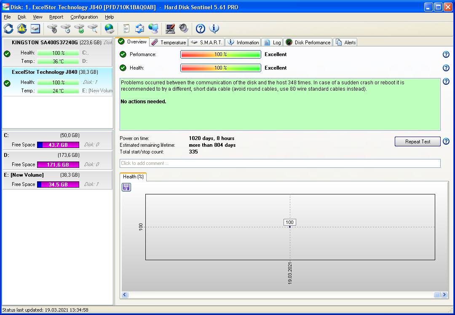Click the Performance 100 % gradient bar
Screen dimensions: 455x315
point(220,54)
